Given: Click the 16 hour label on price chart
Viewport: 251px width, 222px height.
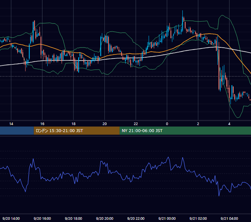Looking at the screenshot, I should point(42,124).
